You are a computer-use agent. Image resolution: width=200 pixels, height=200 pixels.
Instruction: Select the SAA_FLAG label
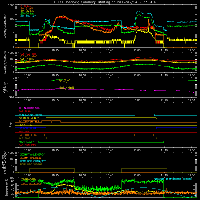(x=24, y=131)
